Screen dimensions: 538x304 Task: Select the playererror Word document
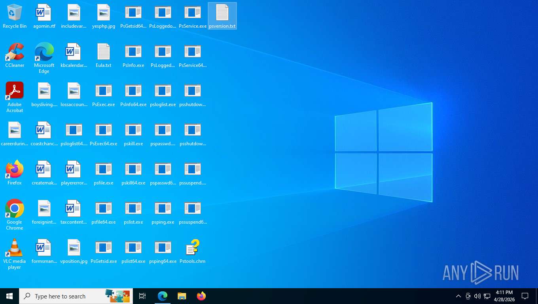pyautogui.click(x=74, y=173)
